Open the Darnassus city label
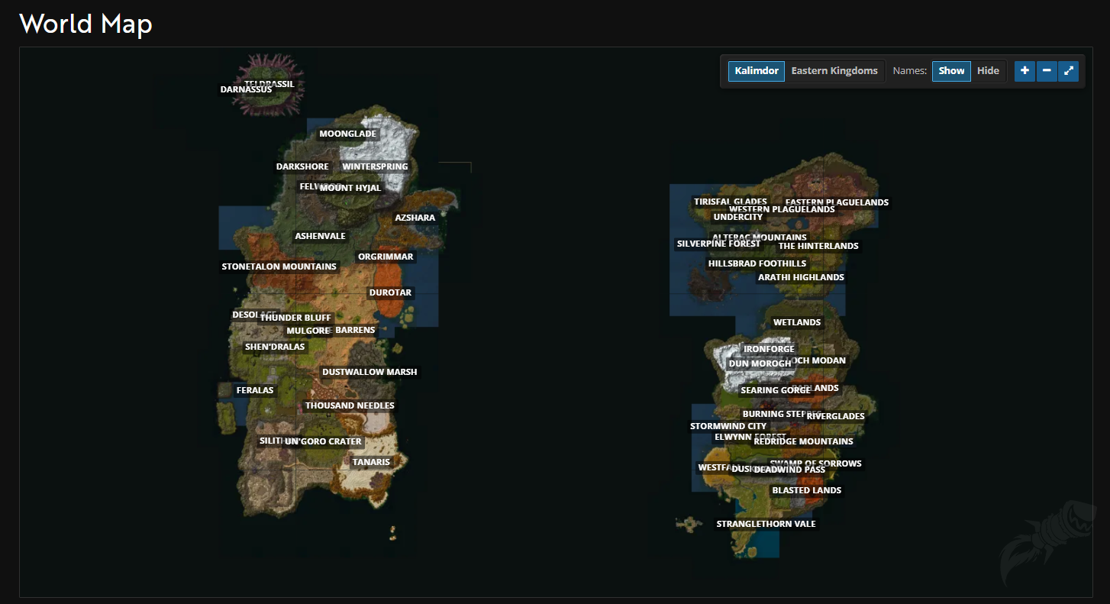This screenshot has height=604, width=1110. (x=246, y=89)
